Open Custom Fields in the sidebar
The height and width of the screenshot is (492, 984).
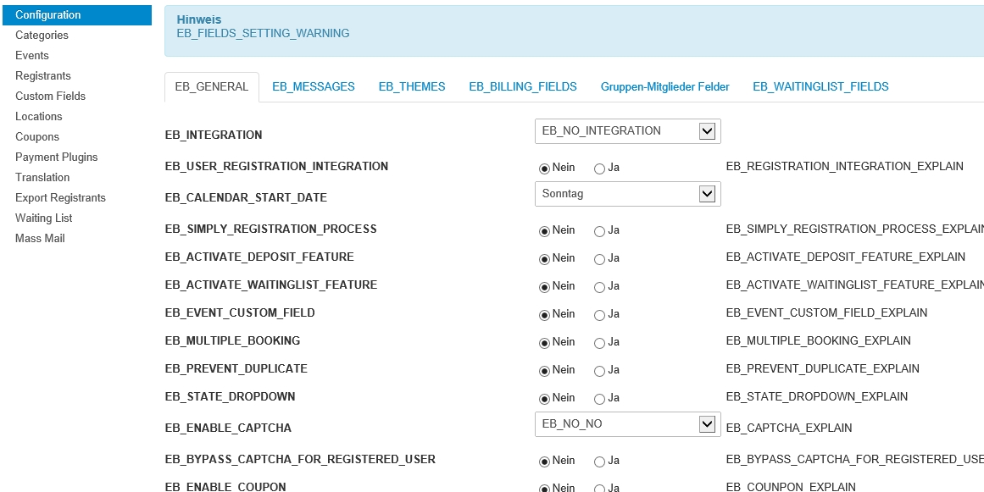click(x=50, y=97)
